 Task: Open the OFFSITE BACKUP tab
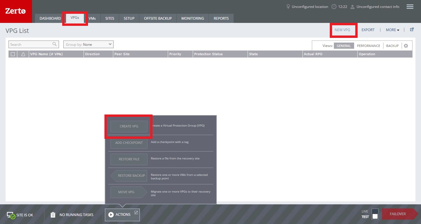158,18
